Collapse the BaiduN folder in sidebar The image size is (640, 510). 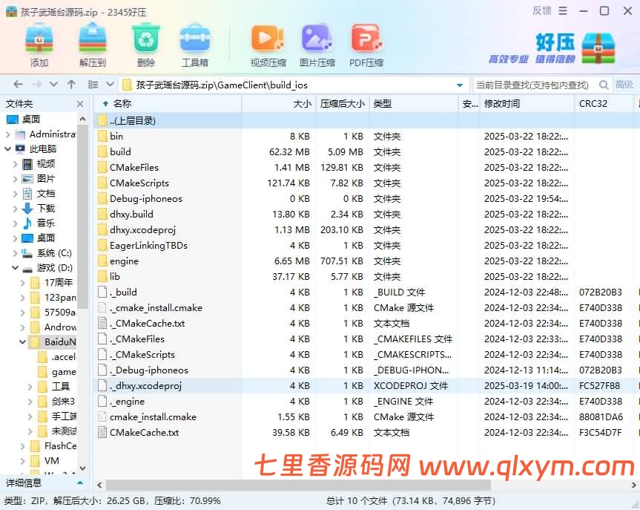coord(23,342)
